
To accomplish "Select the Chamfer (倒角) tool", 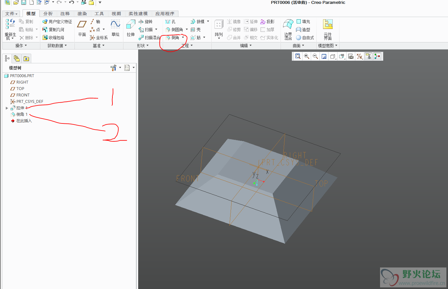I will pos(172,38).
